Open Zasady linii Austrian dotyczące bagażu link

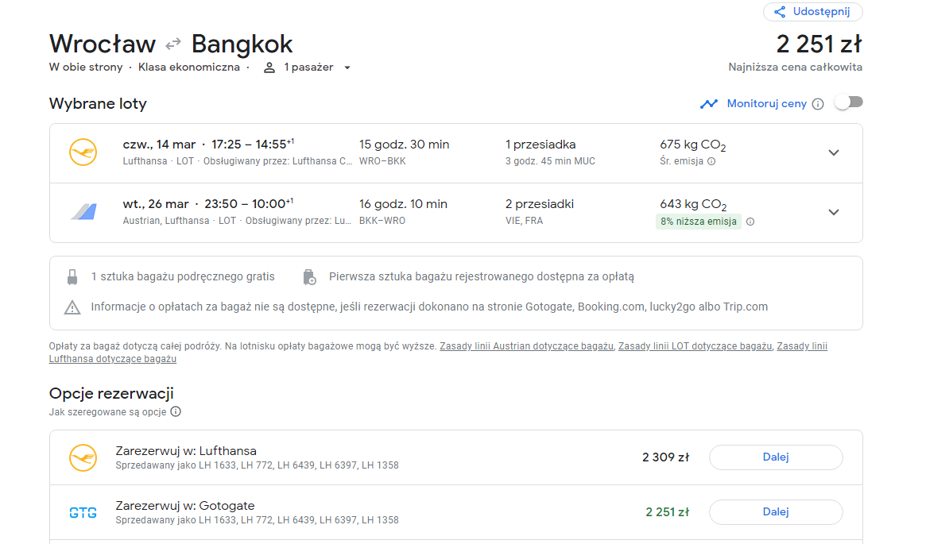click(x=527, y=346)
